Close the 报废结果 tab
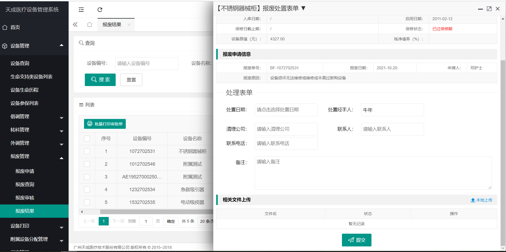 click(129, 25)
